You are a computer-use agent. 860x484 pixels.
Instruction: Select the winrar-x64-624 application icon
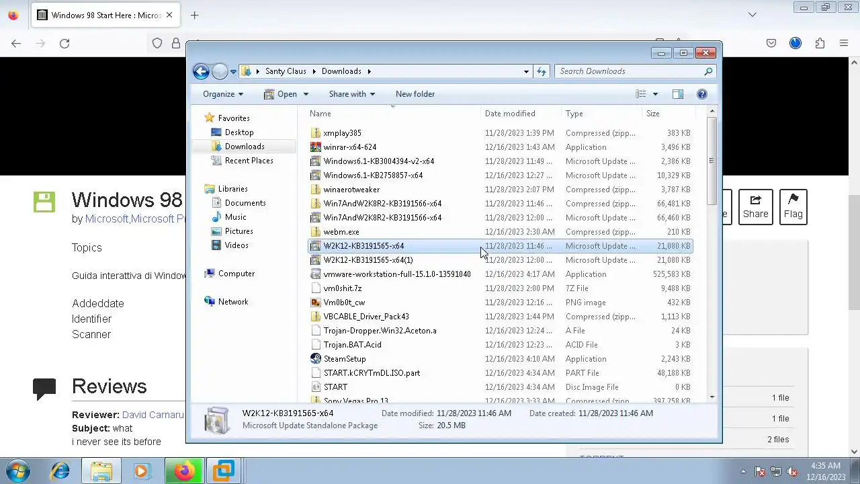point(316,147)
